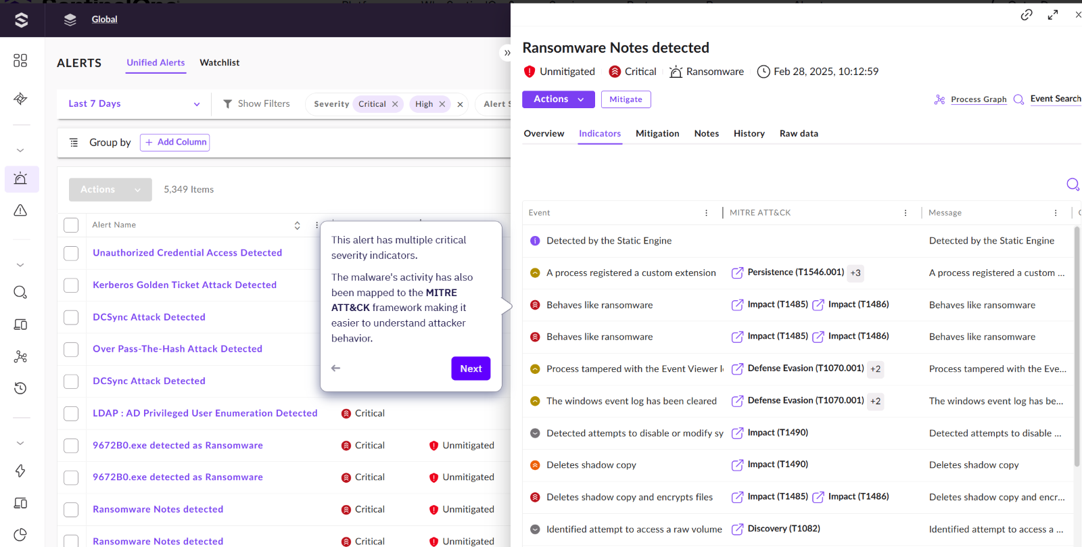
Task: Open the Event Search link
Action: pyautogui.click(x=1056, y=99)
